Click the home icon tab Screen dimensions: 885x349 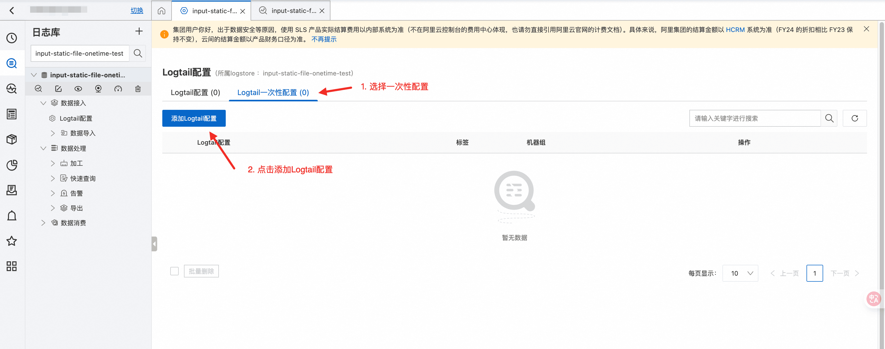click(162, 11)
